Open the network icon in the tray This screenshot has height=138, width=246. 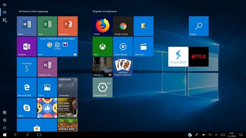click(x=210, y=135)
